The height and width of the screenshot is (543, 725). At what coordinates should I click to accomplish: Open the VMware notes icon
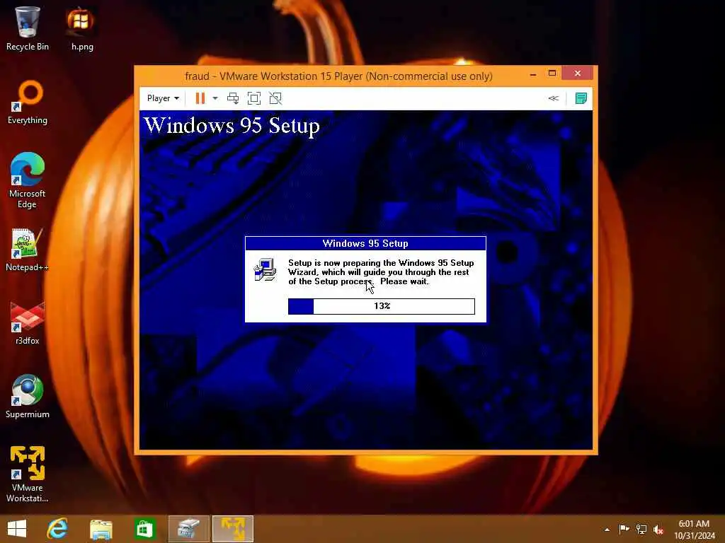click(x=581, y=98)
